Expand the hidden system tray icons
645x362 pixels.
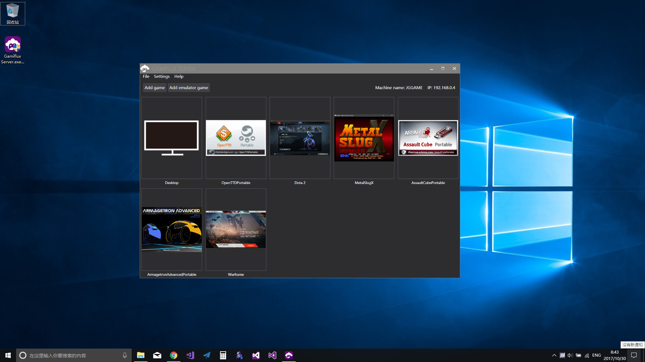554,355
